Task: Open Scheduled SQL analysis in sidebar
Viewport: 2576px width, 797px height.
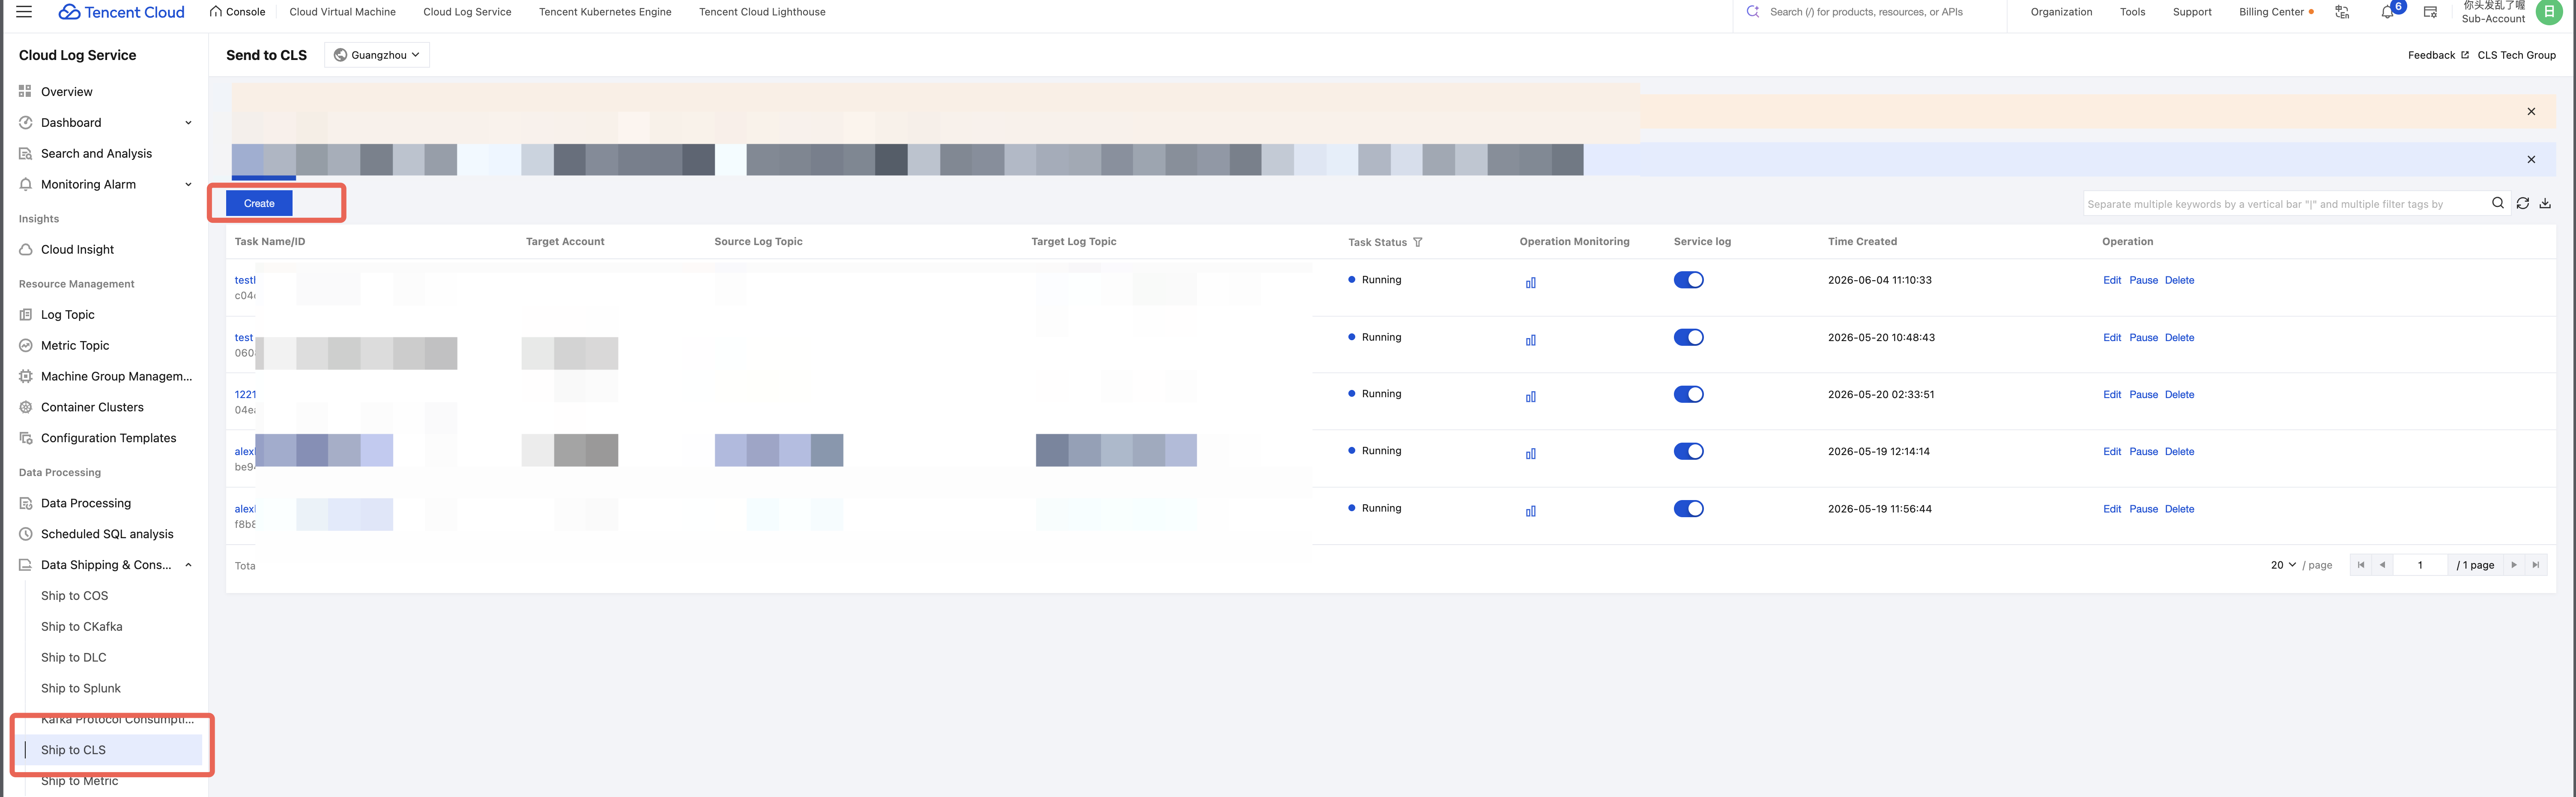Action: [107, 534]
